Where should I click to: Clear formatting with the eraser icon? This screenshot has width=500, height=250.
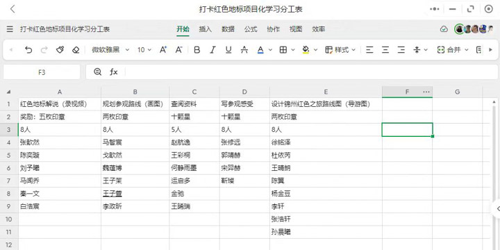point(76,50)
